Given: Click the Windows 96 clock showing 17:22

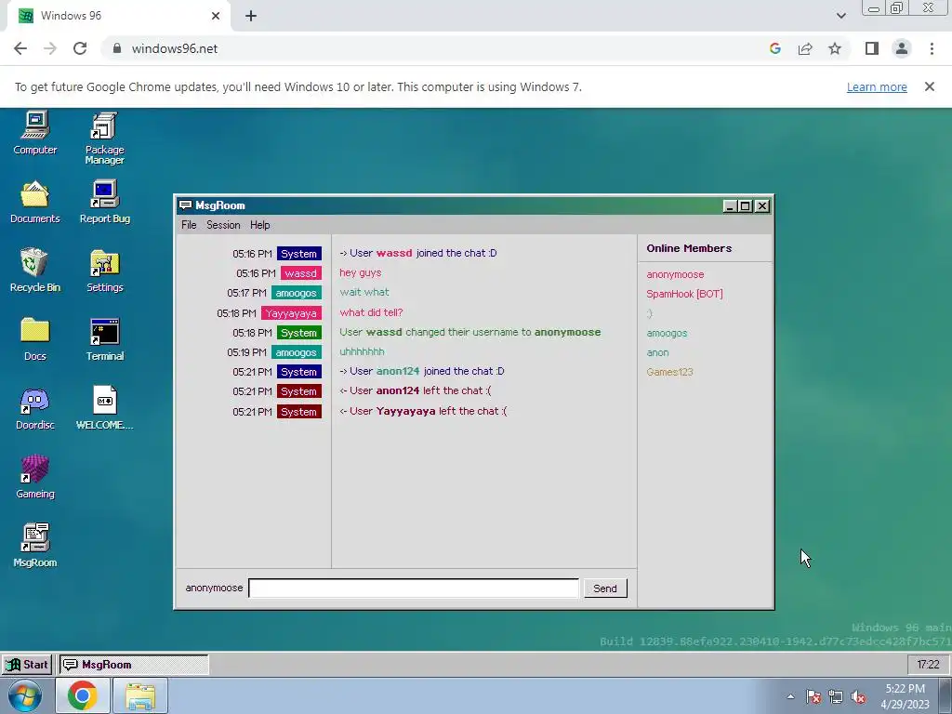Looking at the screenshot, I should coord(929,665).
